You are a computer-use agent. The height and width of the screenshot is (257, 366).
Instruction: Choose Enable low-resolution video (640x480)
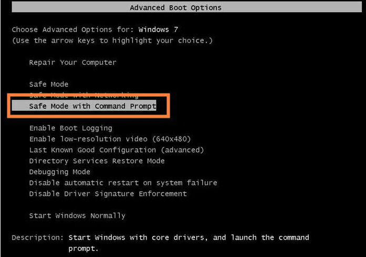tap(110, 139)
